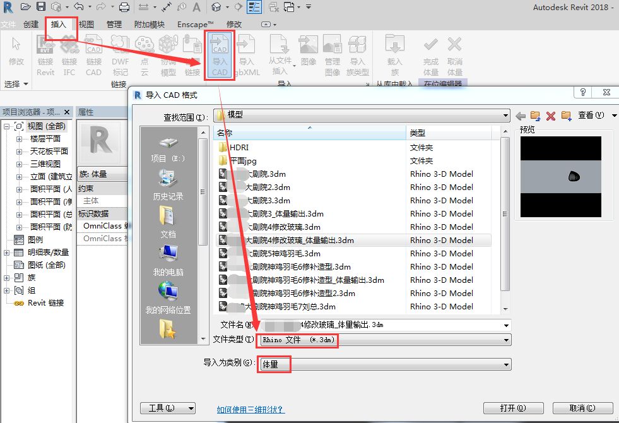Open the 文件类型 Rhino 文件 dropdown
Image resolution: width=619 pixels, height=423 pixels.
click(506, 340)
